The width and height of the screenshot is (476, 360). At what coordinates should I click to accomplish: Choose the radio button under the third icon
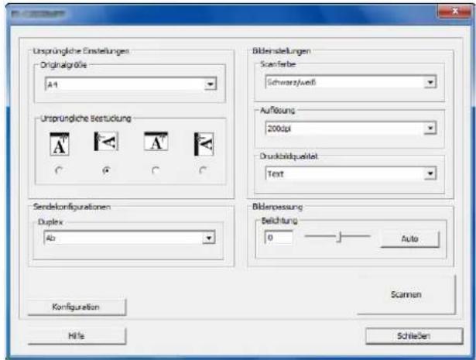click(x=156, y=170)
